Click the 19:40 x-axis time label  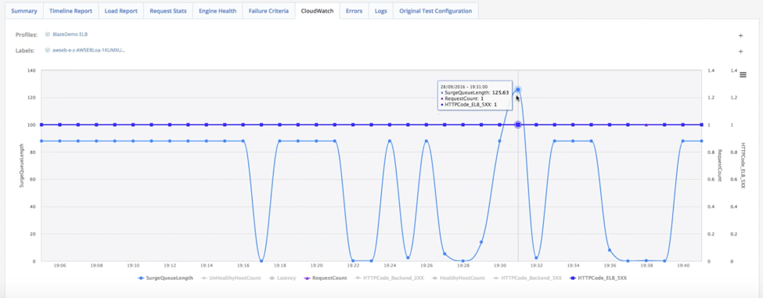(682, 266)
